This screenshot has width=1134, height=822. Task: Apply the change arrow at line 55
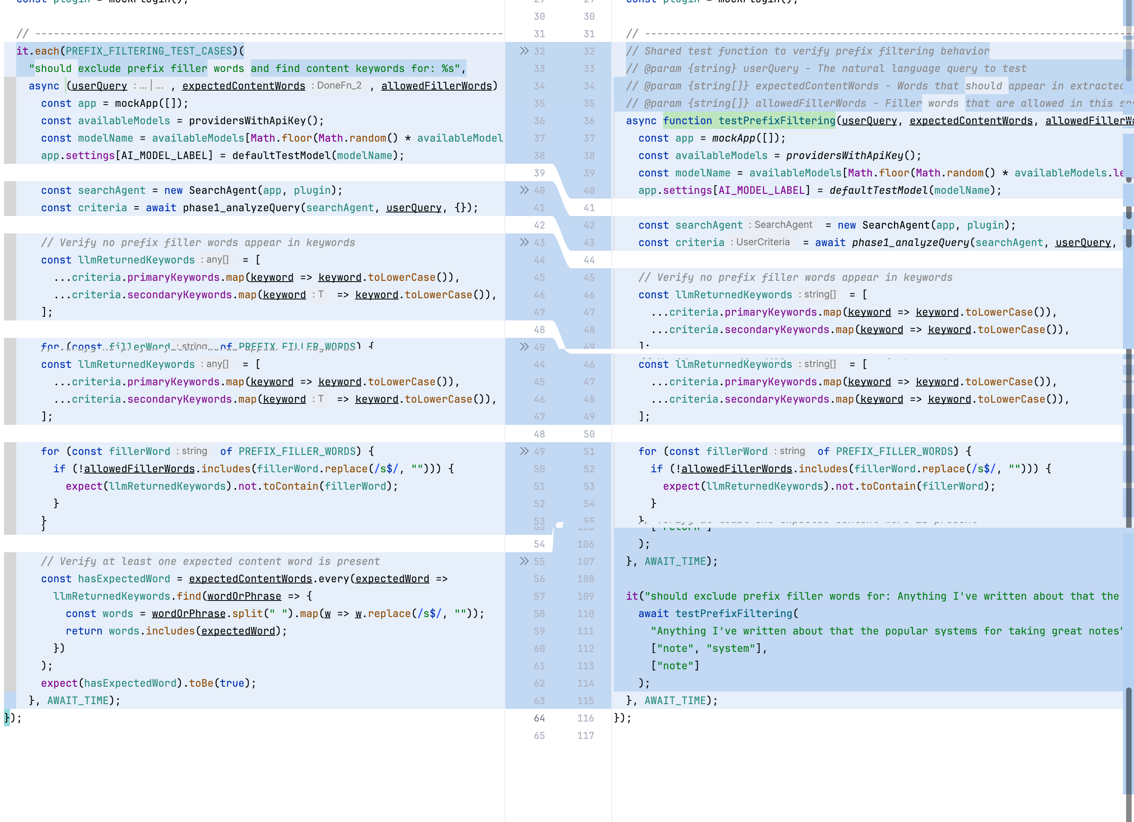(x=524, y=561)
